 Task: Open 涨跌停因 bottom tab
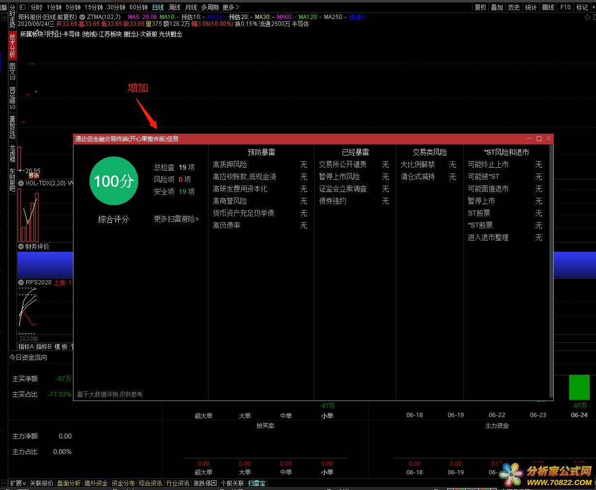tap(205, 483)
